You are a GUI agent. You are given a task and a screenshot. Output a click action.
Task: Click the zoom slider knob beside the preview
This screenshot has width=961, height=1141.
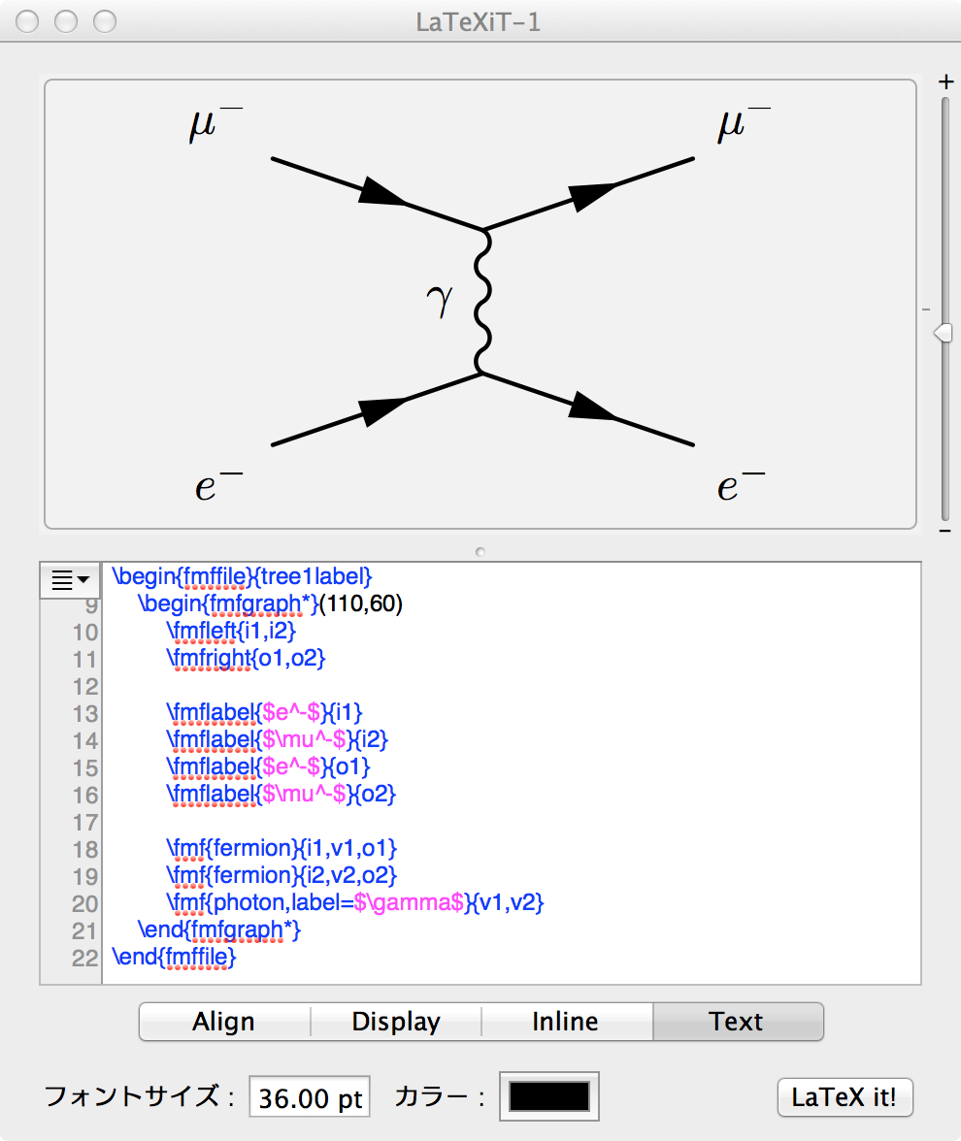943,333
